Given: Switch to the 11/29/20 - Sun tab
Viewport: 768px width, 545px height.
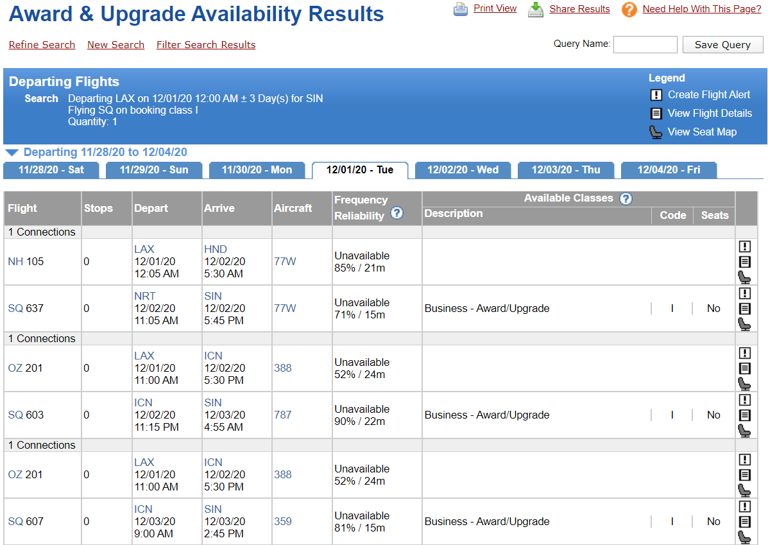Looking at the screenshot, I should (154, 170).
